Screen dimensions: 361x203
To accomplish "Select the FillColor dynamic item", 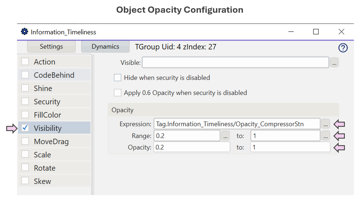I will point(47,115).
